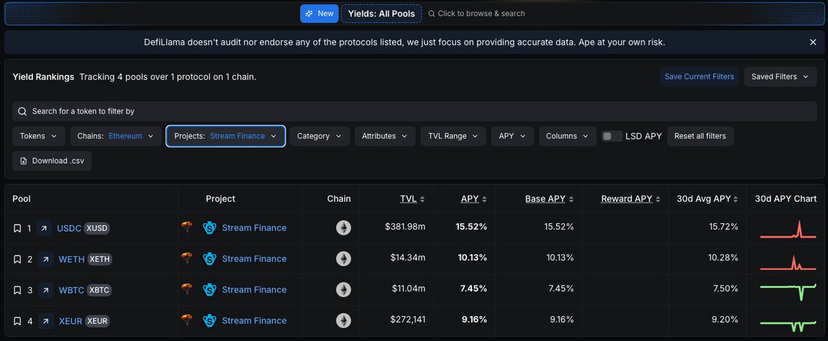This screenshot has height=341, width=828.
Task: Dismiss the DefiLlama disclaimer banner
Action: 813,43
